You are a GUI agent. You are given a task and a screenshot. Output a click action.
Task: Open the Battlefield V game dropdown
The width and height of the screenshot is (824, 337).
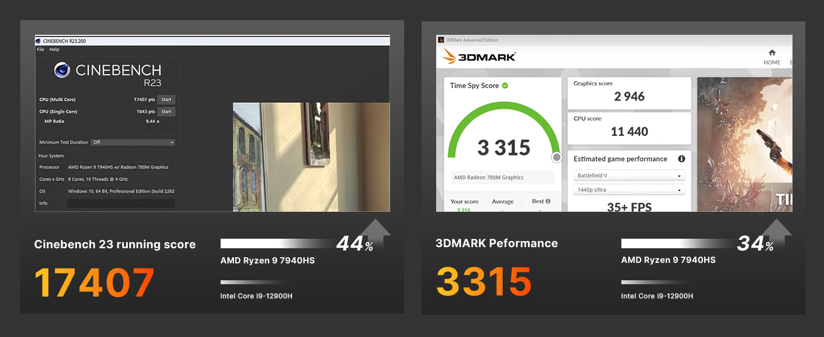pos(629,175)
